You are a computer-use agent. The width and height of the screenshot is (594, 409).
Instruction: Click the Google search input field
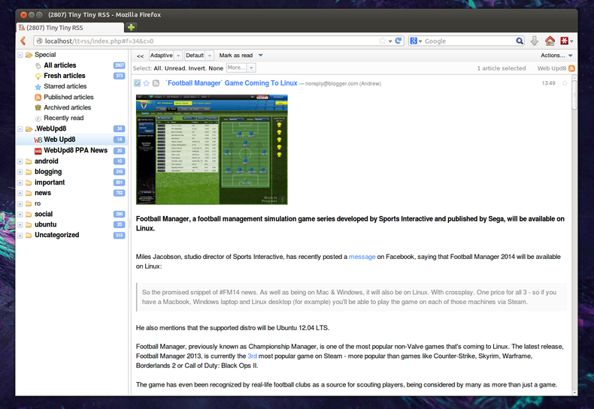point(469,41)
